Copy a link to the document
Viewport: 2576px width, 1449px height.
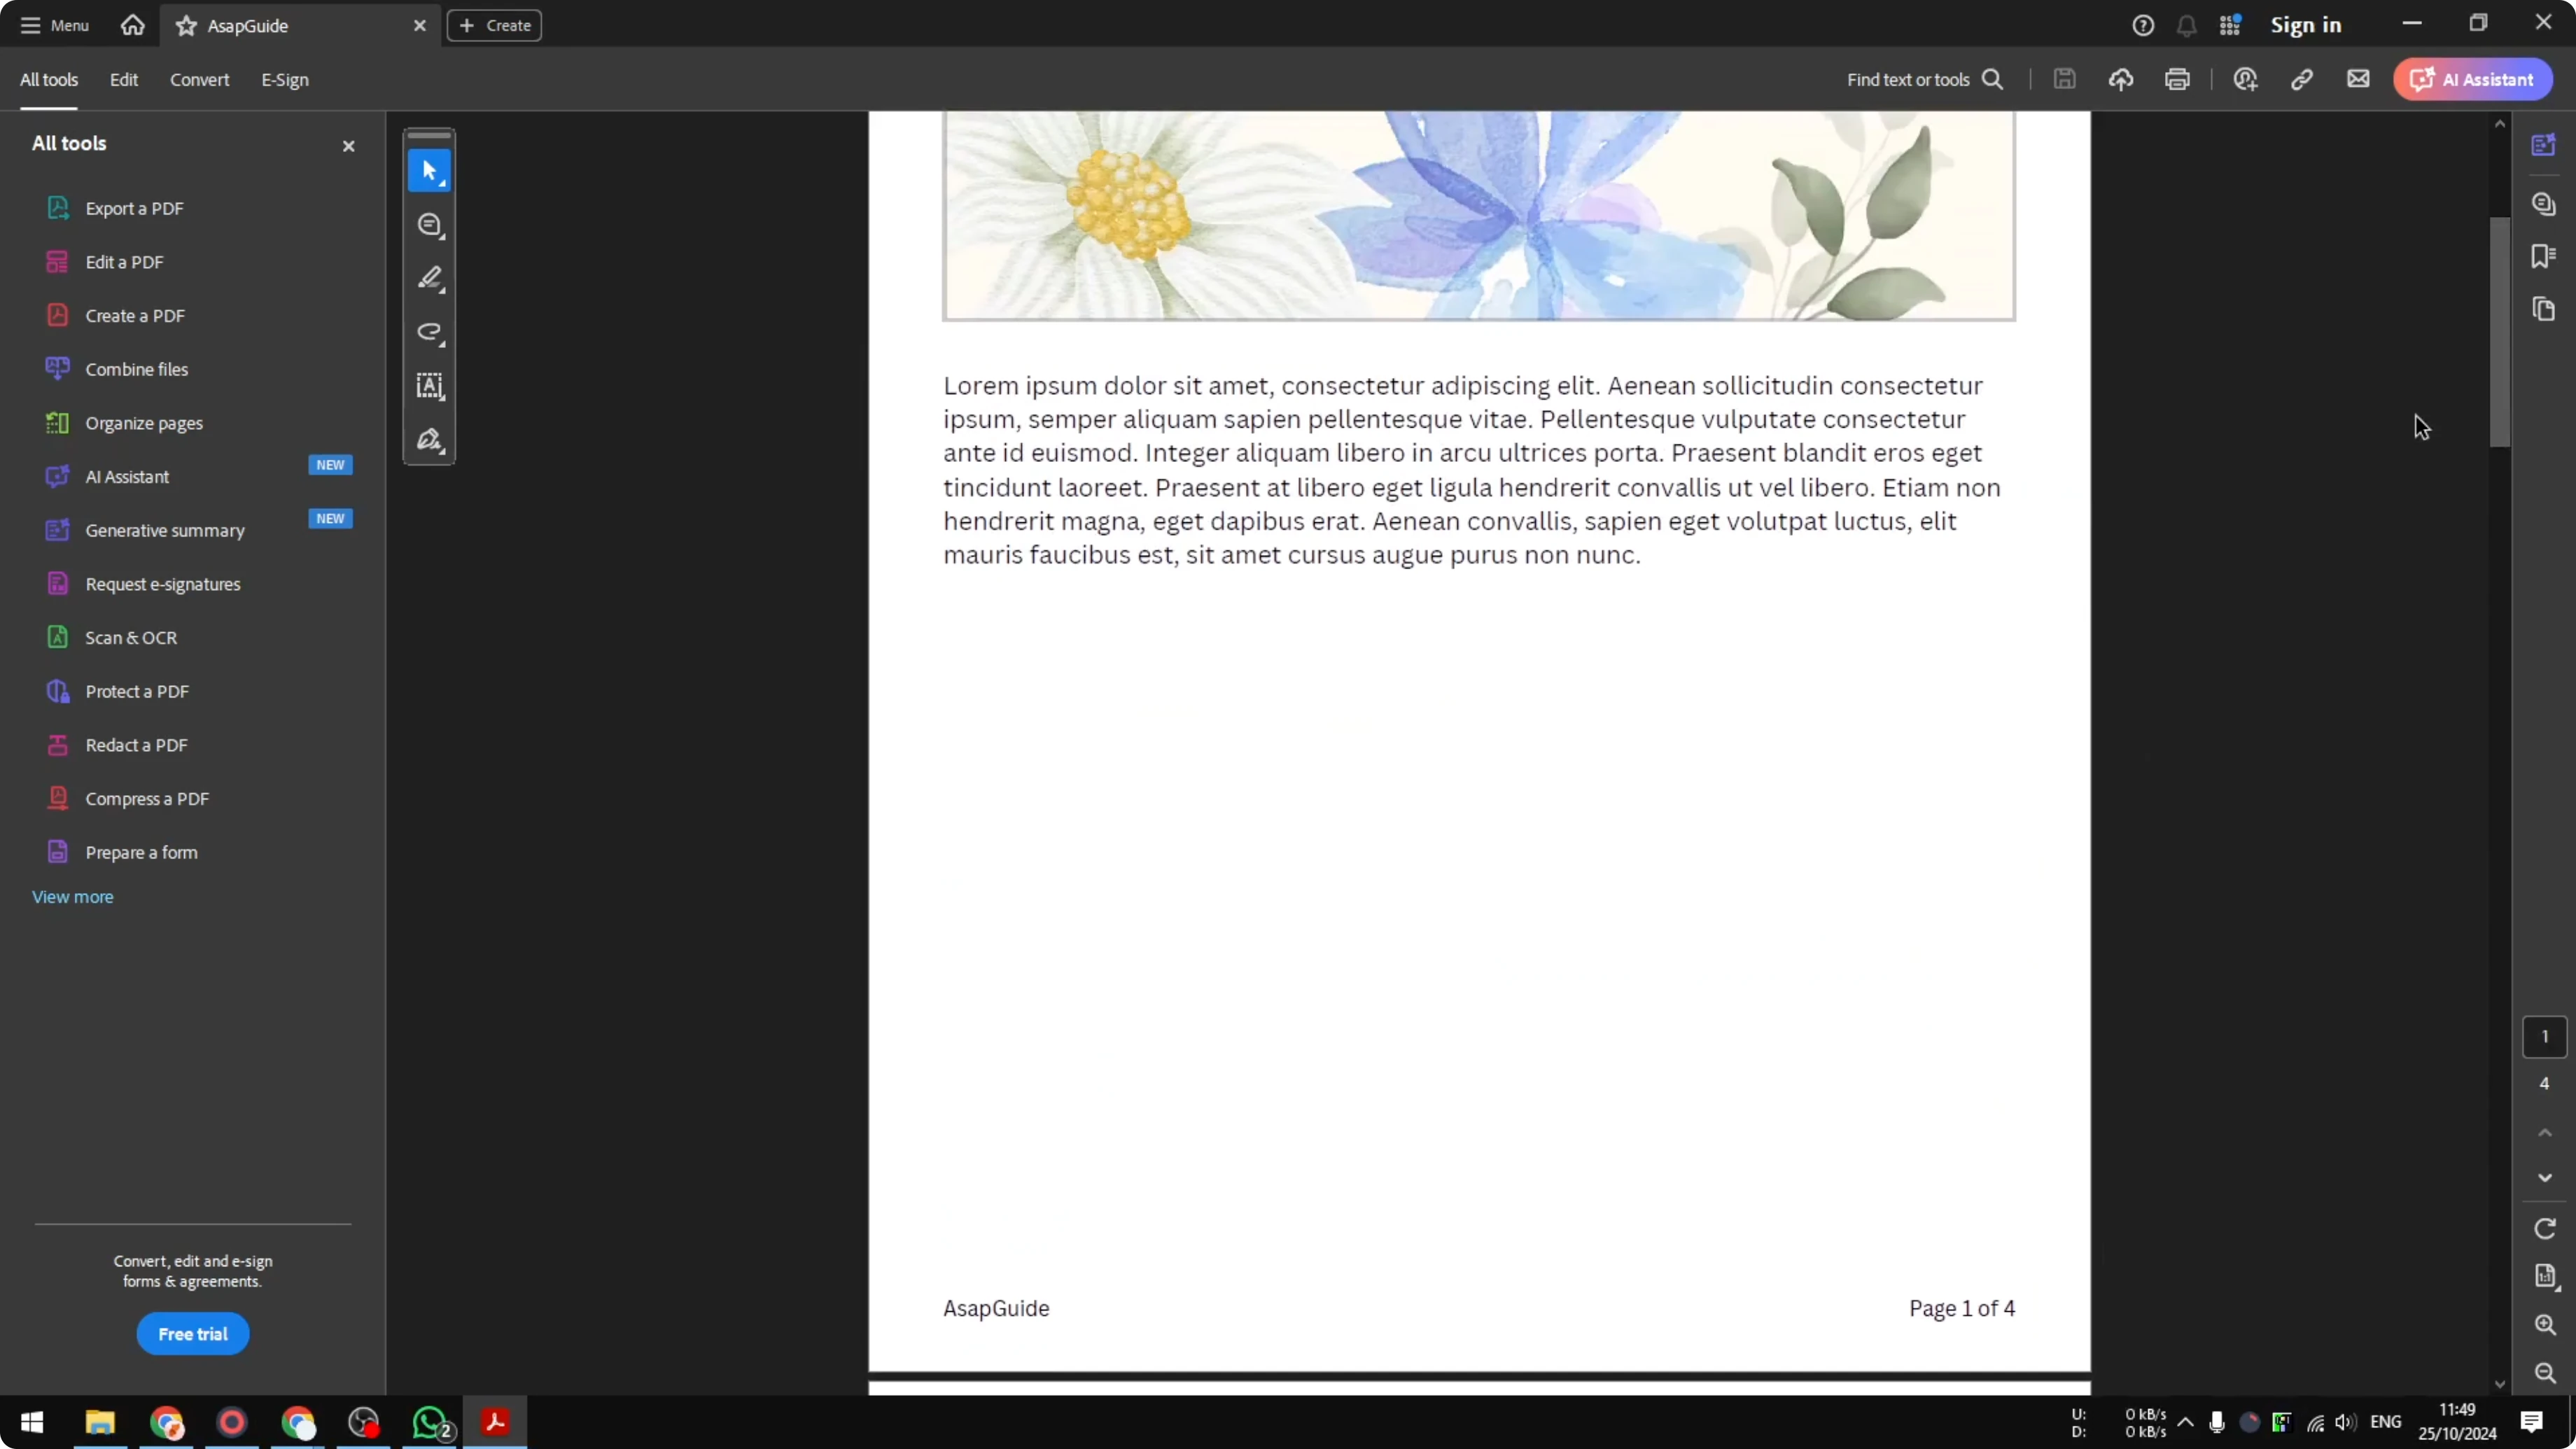(2302, 79)
